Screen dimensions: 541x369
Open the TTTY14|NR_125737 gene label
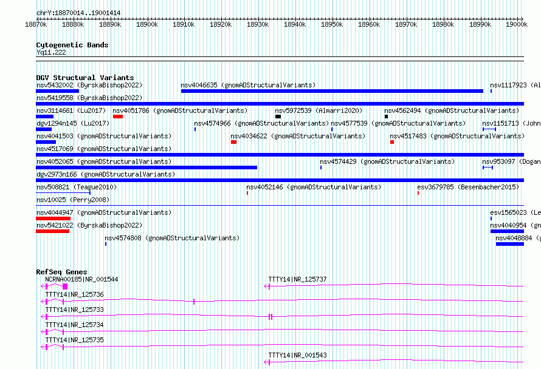coord(297,279)
